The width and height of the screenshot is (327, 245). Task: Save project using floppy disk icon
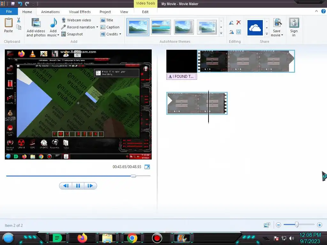point(13,4)
